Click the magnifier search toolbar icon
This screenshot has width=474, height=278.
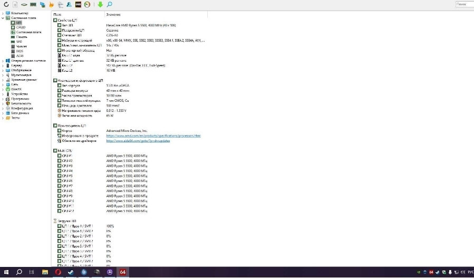click(x=110, y=5)
